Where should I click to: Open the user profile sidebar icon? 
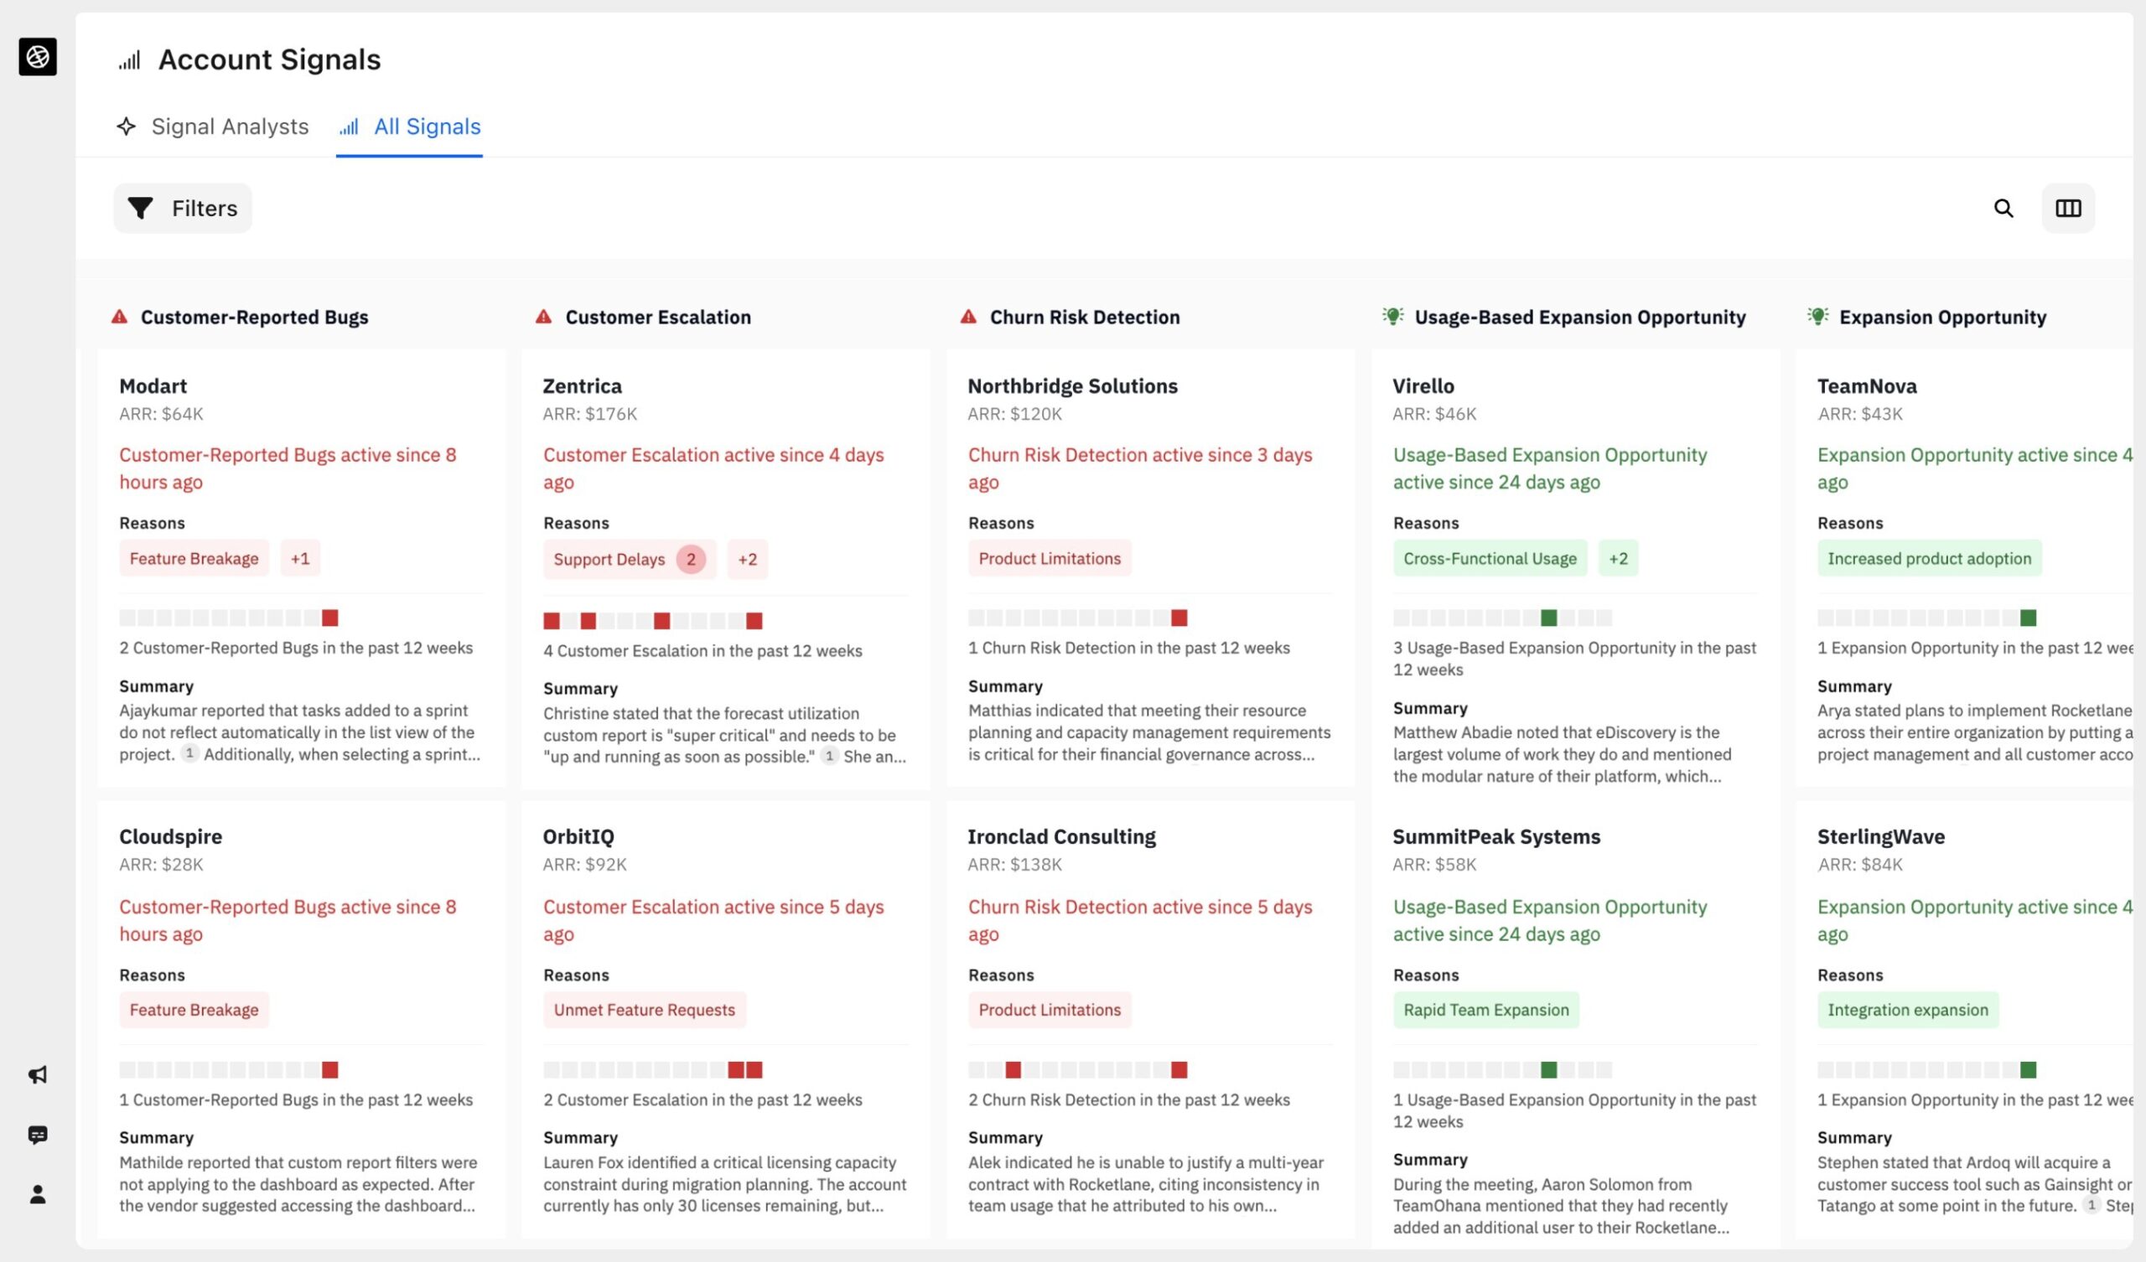point(38,1195)
